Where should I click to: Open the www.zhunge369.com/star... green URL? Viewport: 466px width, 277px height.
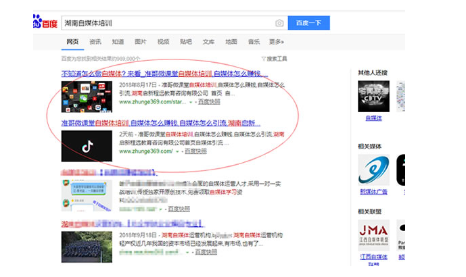[x=152, y=102]
